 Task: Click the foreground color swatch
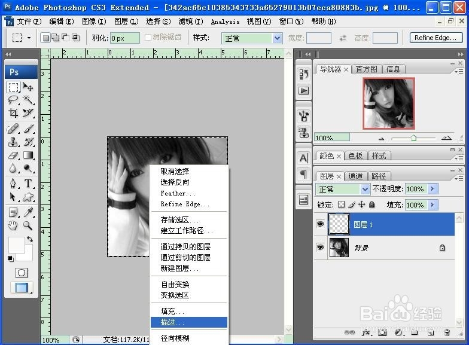tap(16, 245)
